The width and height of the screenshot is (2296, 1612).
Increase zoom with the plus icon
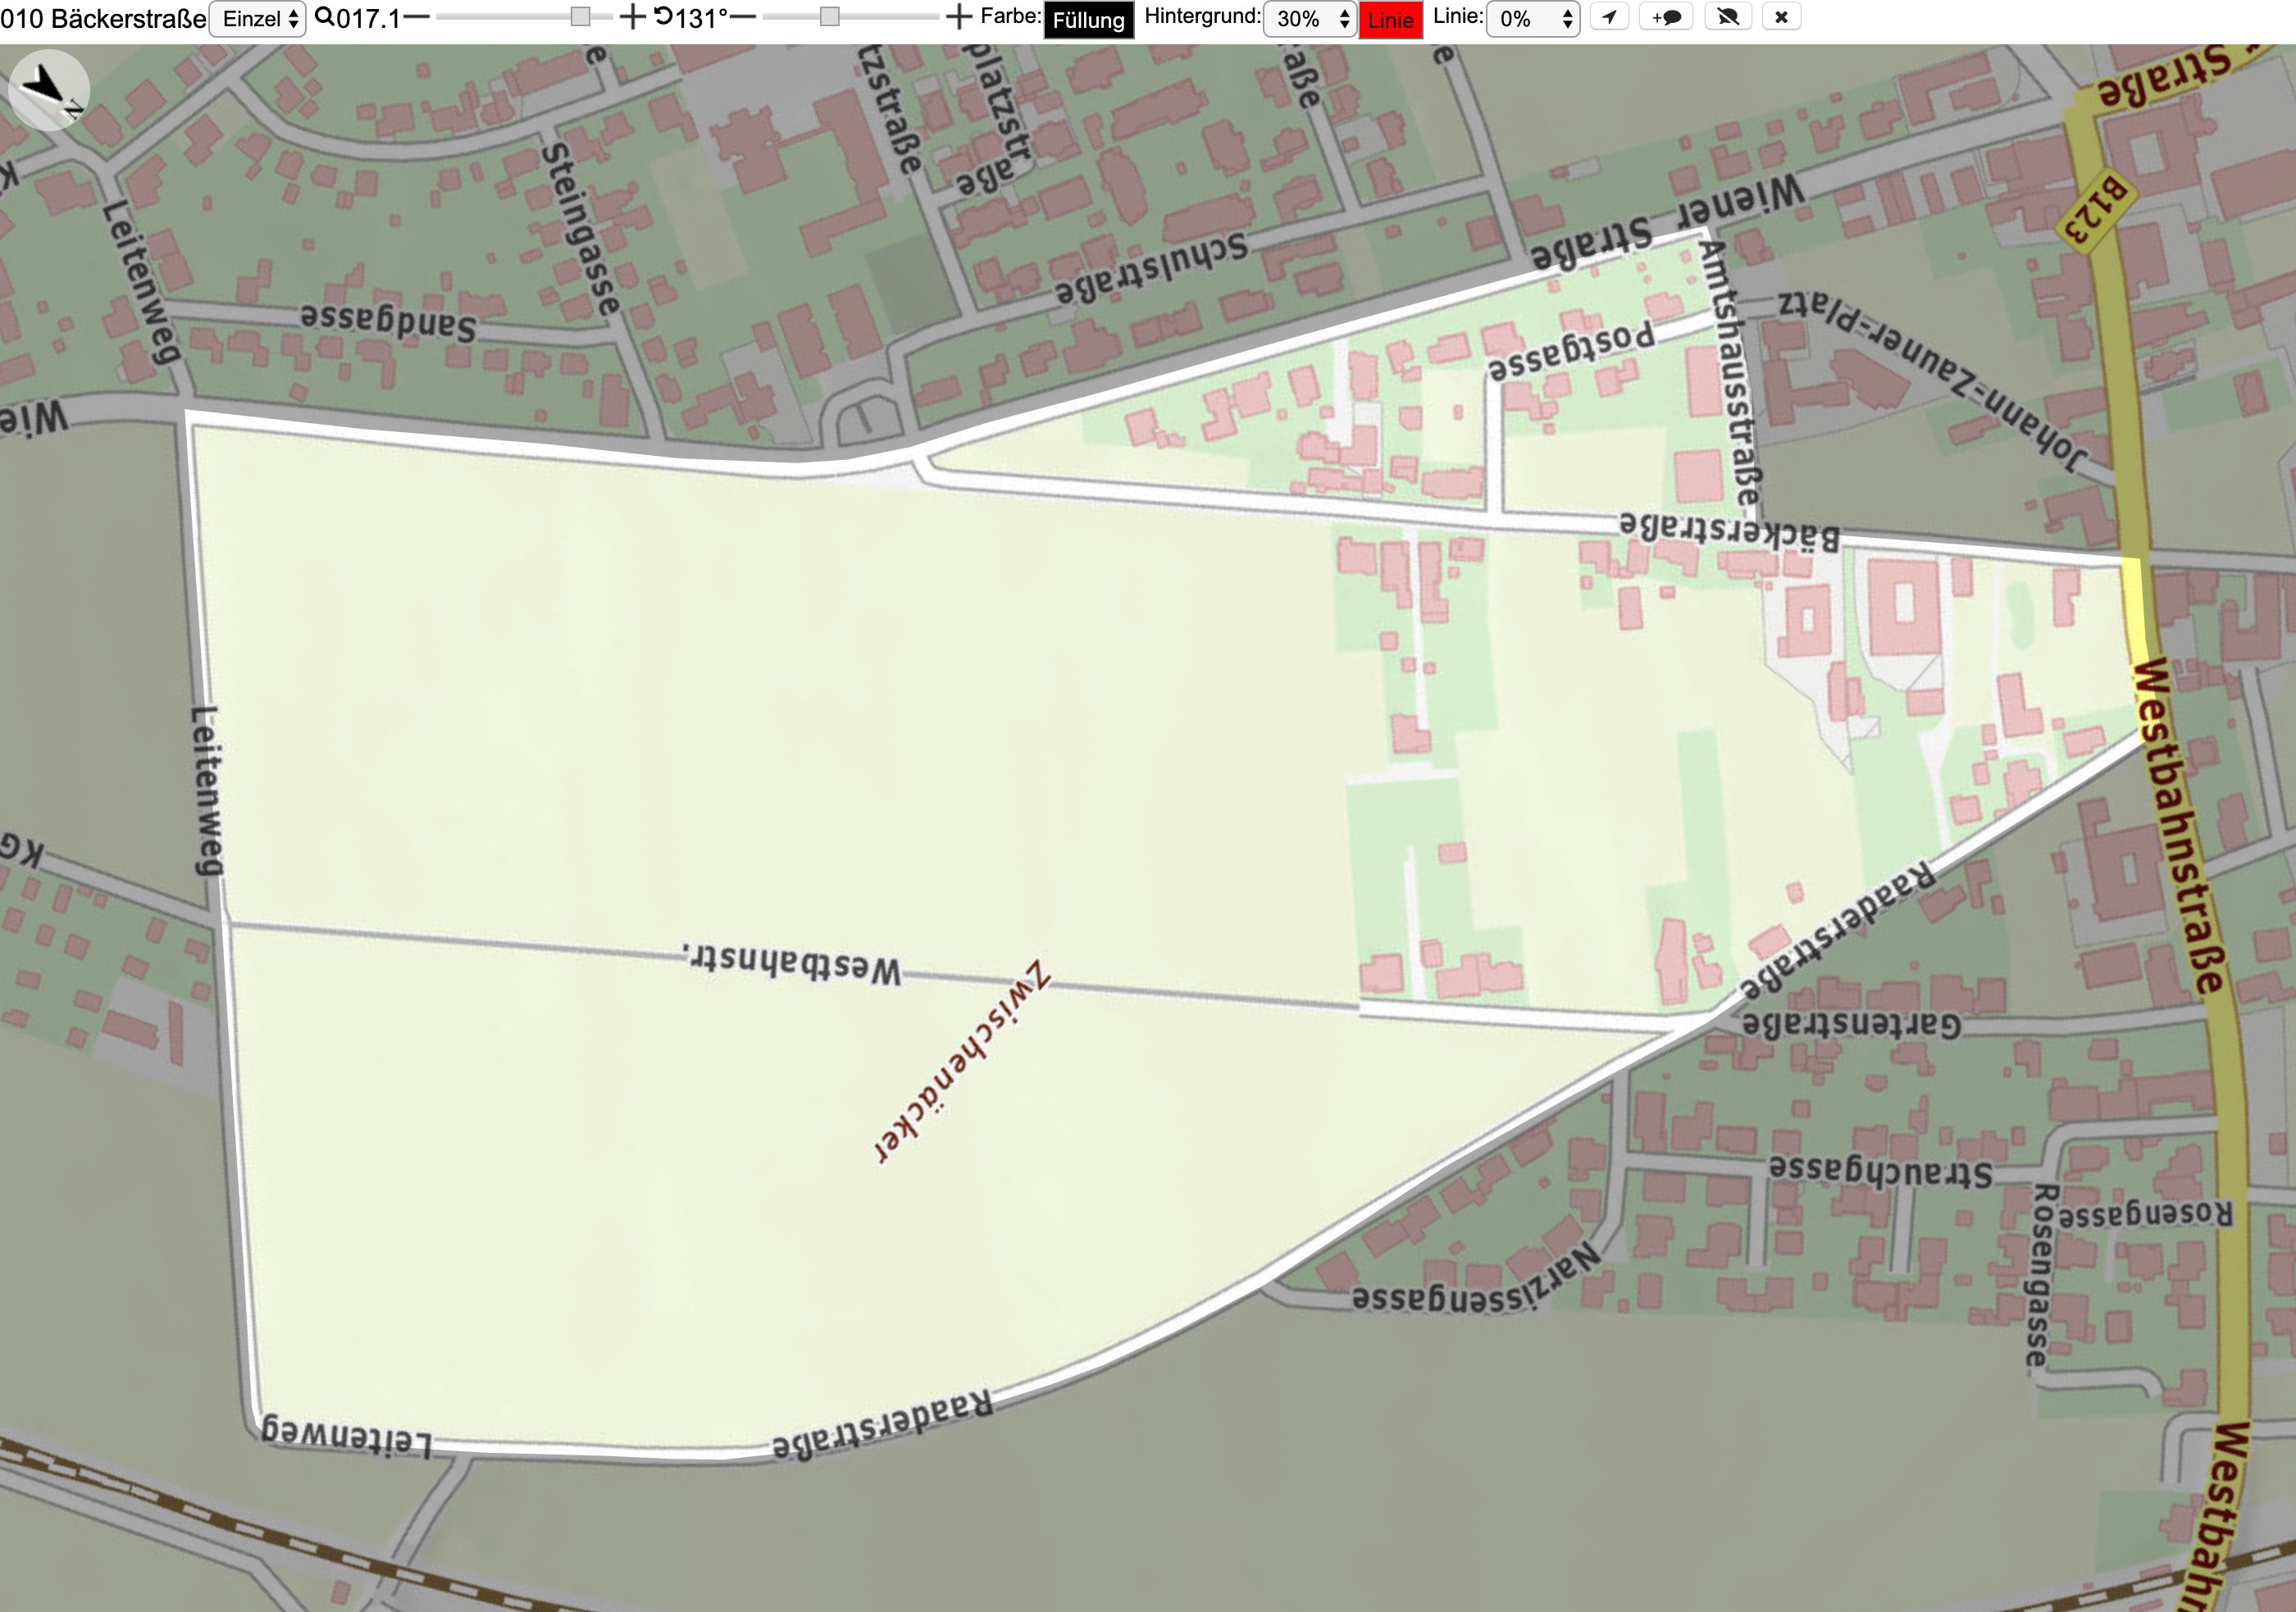click(632, 17)
